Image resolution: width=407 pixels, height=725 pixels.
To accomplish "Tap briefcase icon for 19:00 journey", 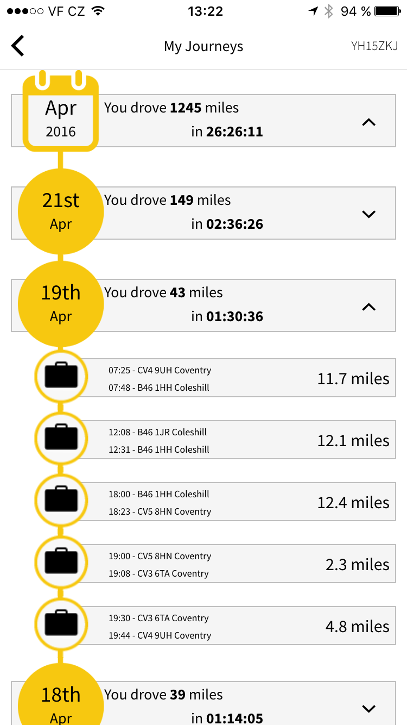I will (x=61, y=561).
